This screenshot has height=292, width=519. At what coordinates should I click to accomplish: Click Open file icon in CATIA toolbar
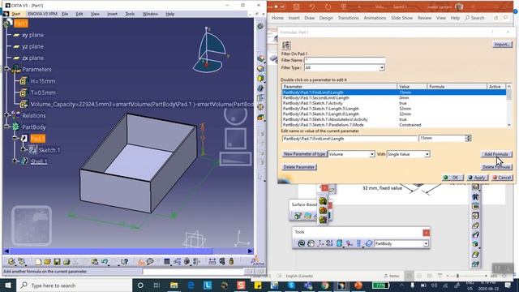(47, 262)
